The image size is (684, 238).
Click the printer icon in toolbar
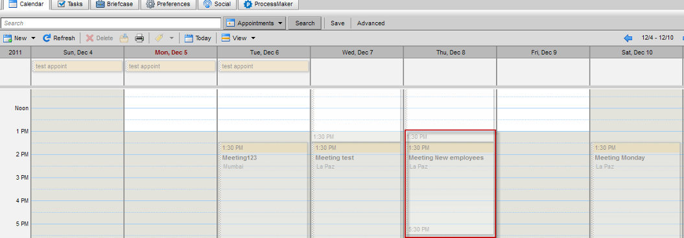(139, 38)
